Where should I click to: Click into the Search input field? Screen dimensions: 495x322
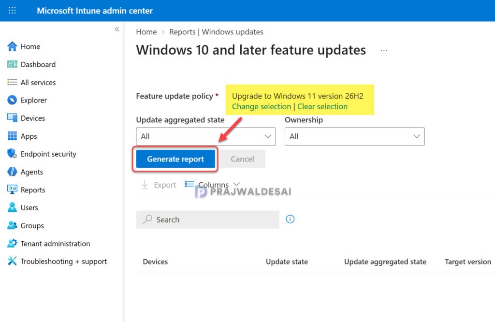207,220
